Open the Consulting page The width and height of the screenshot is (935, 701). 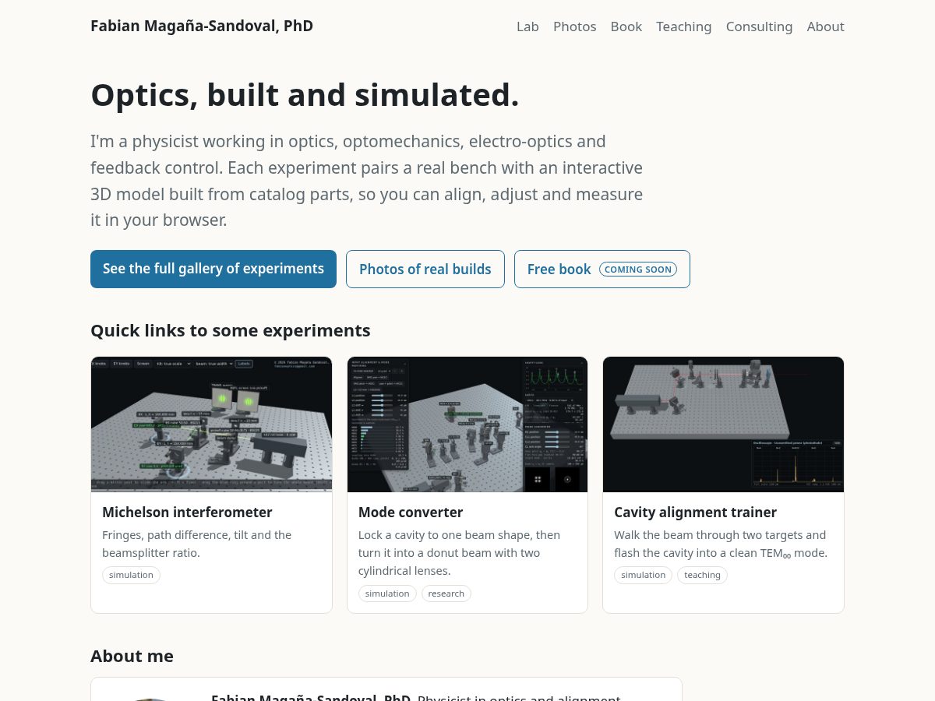click(760, 26)
